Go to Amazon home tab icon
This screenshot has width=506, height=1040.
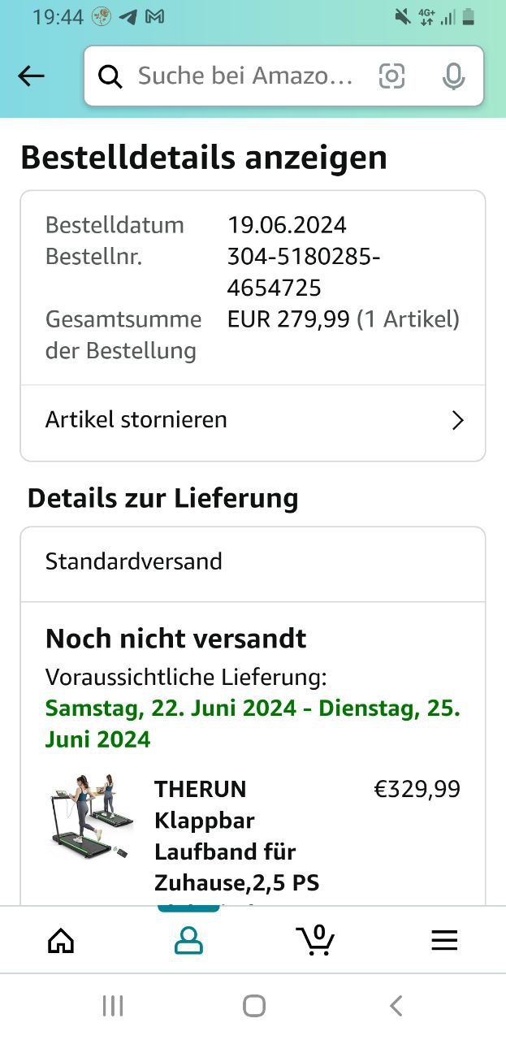[x=61, y=940]
